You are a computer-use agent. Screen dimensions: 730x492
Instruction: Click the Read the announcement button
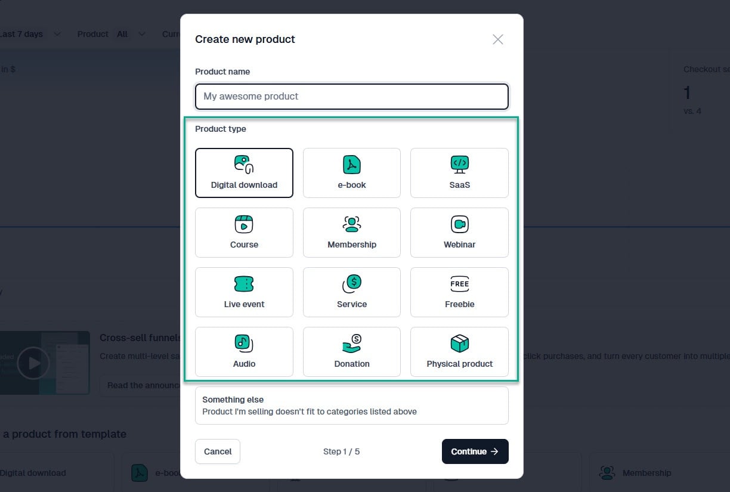coord(141,385)
